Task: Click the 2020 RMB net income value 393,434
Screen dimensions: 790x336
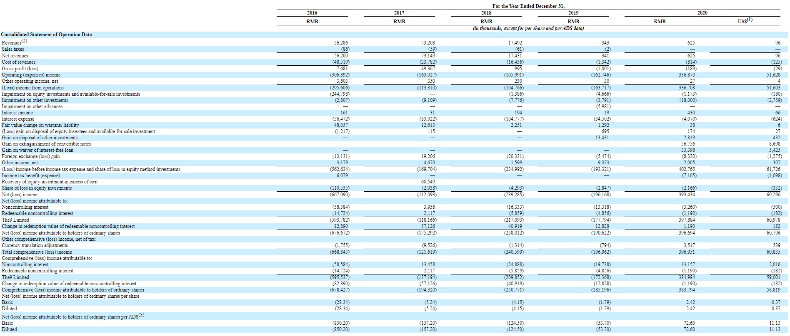Action: pyautogui.click(x=687, y=195)
